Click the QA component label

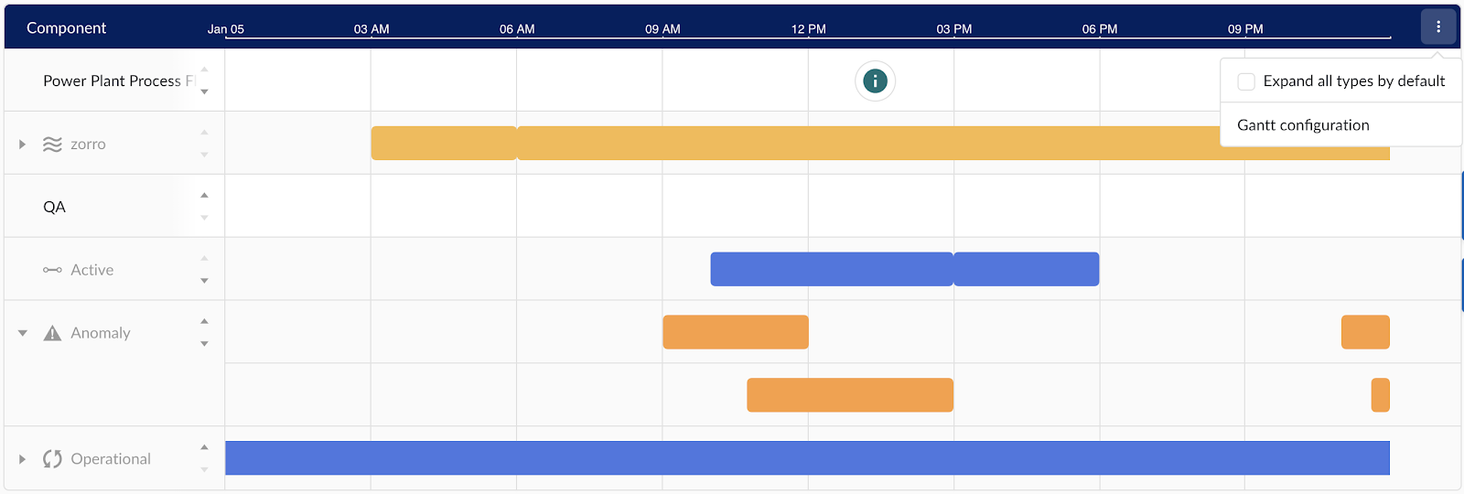(x=54, y=207)
